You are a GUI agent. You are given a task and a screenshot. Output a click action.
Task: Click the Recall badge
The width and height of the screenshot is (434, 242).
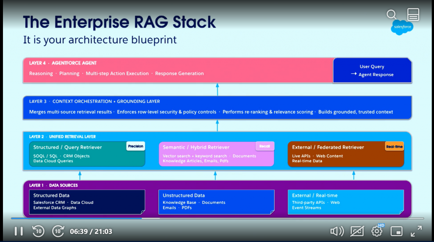(x=265, y=146)
